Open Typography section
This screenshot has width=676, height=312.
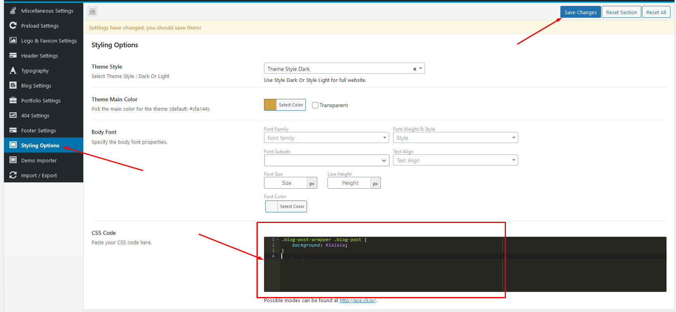pos(43,71)
